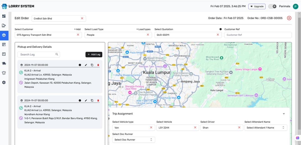Delete the Wyndham Acmar Klang leg

click(x=98, y=100)
